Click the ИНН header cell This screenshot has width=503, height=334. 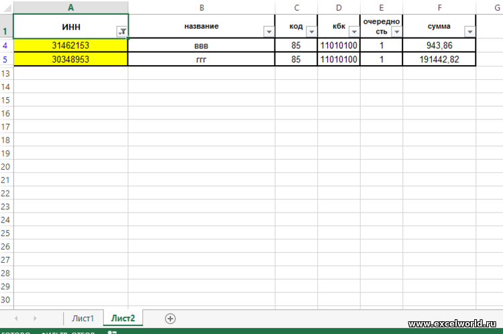pyautogui.click(x=70, y=26)
